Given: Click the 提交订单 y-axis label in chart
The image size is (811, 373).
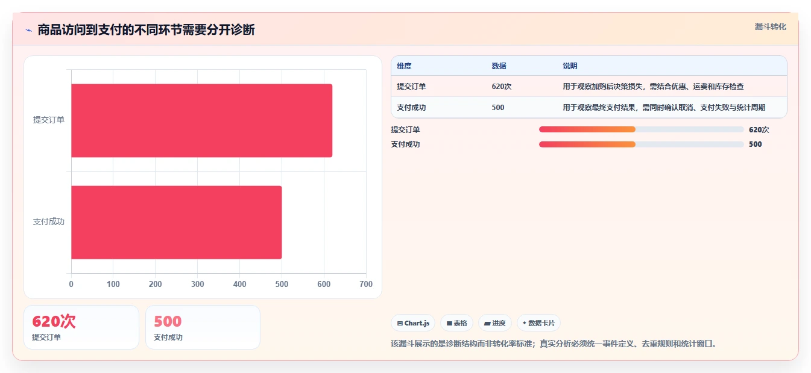Looking at the screenshot, I should [x=49, y=120].
